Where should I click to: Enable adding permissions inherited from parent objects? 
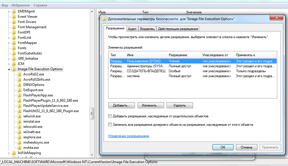click(x=110, y=116)
